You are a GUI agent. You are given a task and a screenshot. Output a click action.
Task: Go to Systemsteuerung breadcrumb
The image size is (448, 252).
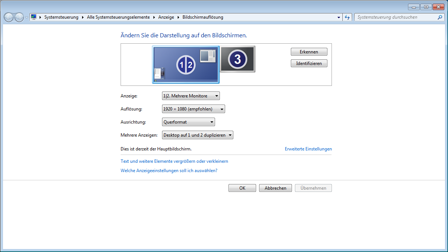[x=61, y=17]
